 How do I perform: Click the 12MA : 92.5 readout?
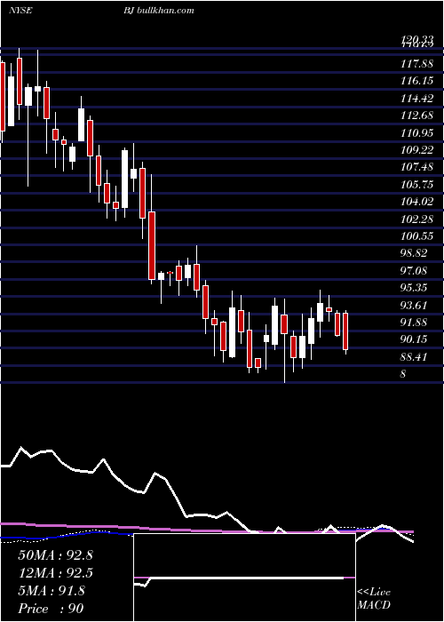click(55, 573)
